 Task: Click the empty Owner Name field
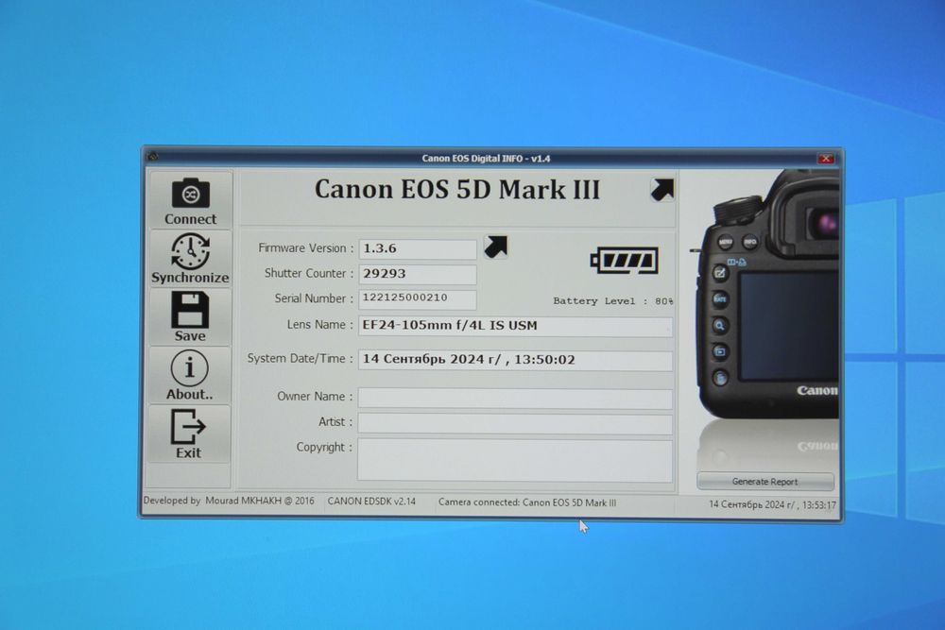click(x=515, y=398)
